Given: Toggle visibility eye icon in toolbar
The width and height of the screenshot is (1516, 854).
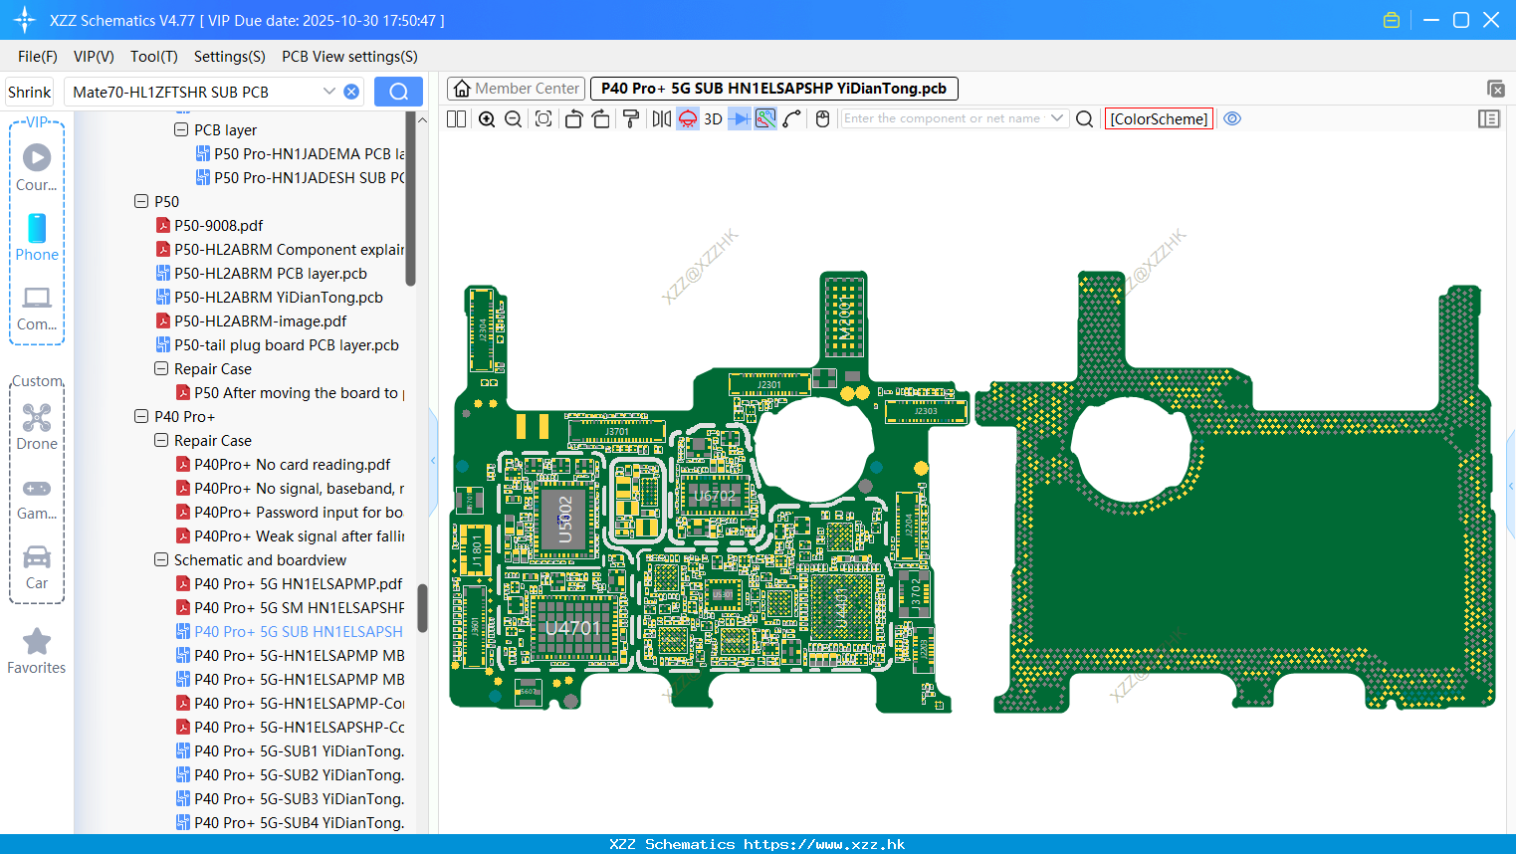Looking at the screenshot, I should point(1232,118).
